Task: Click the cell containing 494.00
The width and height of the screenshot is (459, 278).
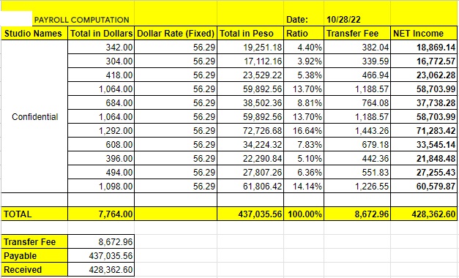Action: coord(101,172)
